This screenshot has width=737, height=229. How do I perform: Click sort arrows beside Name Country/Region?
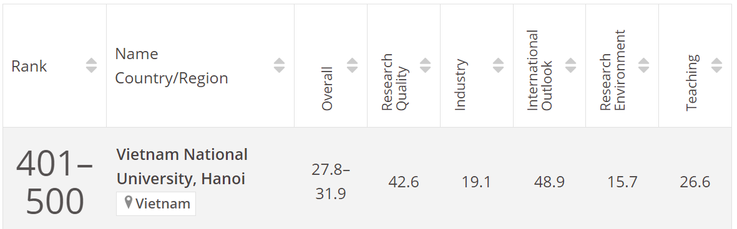tap(279, 65)
